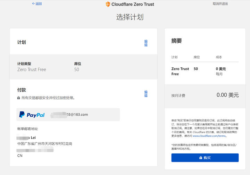Click the '选择计划' page heading
Image resolution: width=250 pixels, height=175 pixels.
(130, 17)
